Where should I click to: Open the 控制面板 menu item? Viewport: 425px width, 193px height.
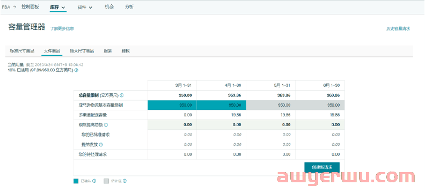31,7
